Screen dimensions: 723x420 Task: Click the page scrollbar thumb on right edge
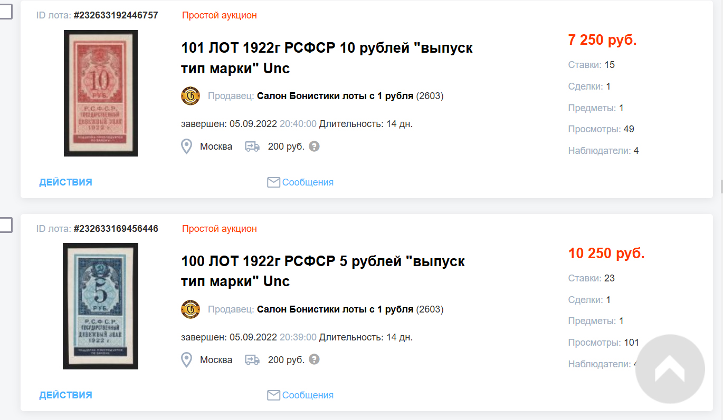click(721, 187)
